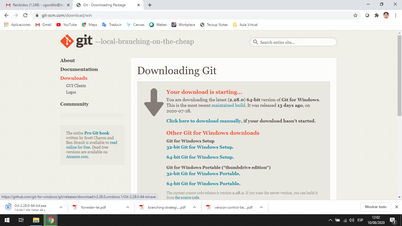Open the Documentation section
Image resolution: width=402 pixels, height=226 pixels.
(79, 69)
